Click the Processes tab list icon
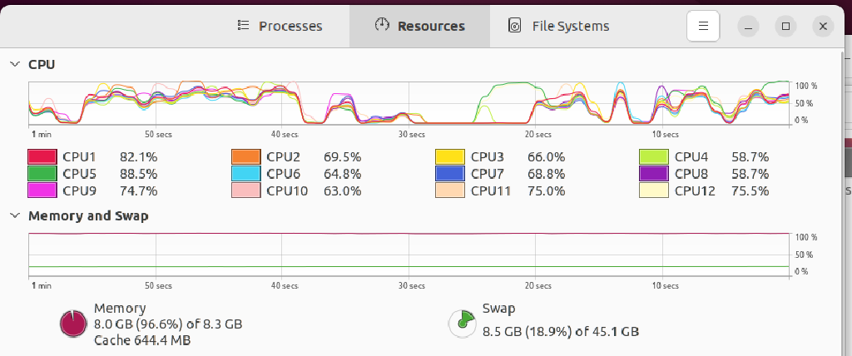 (244, 26)
